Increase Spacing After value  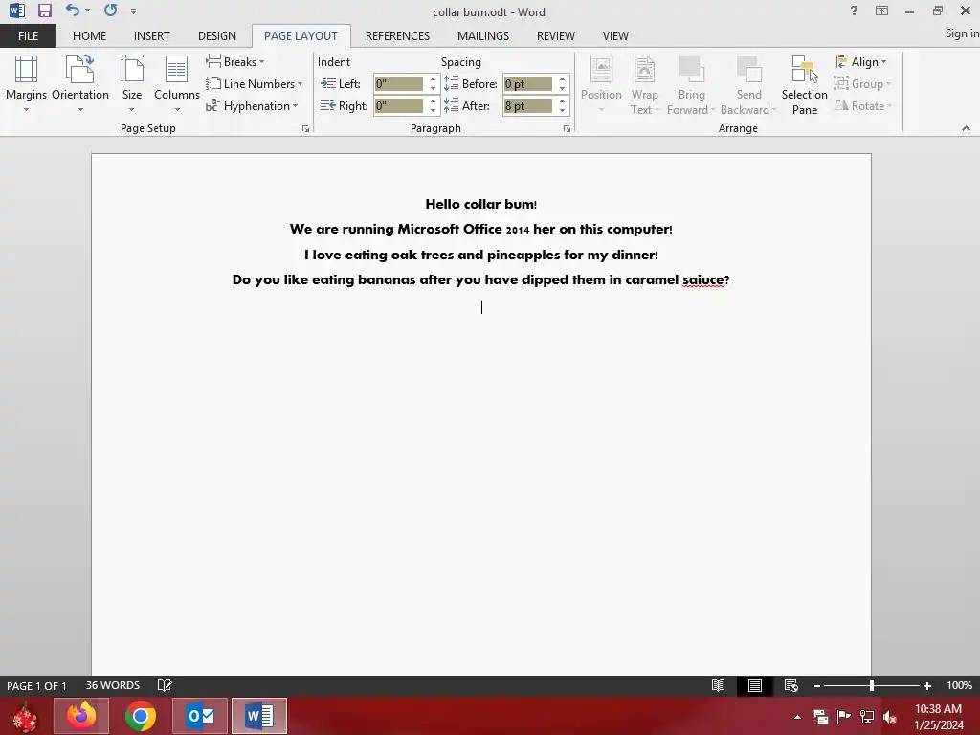563,101
